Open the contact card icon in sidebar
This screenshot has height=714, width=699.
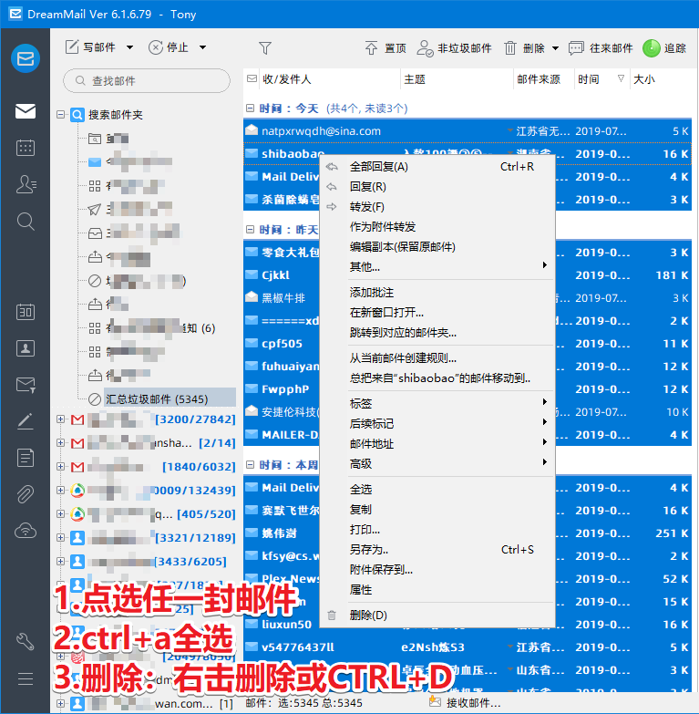click(x=26, y=348)
